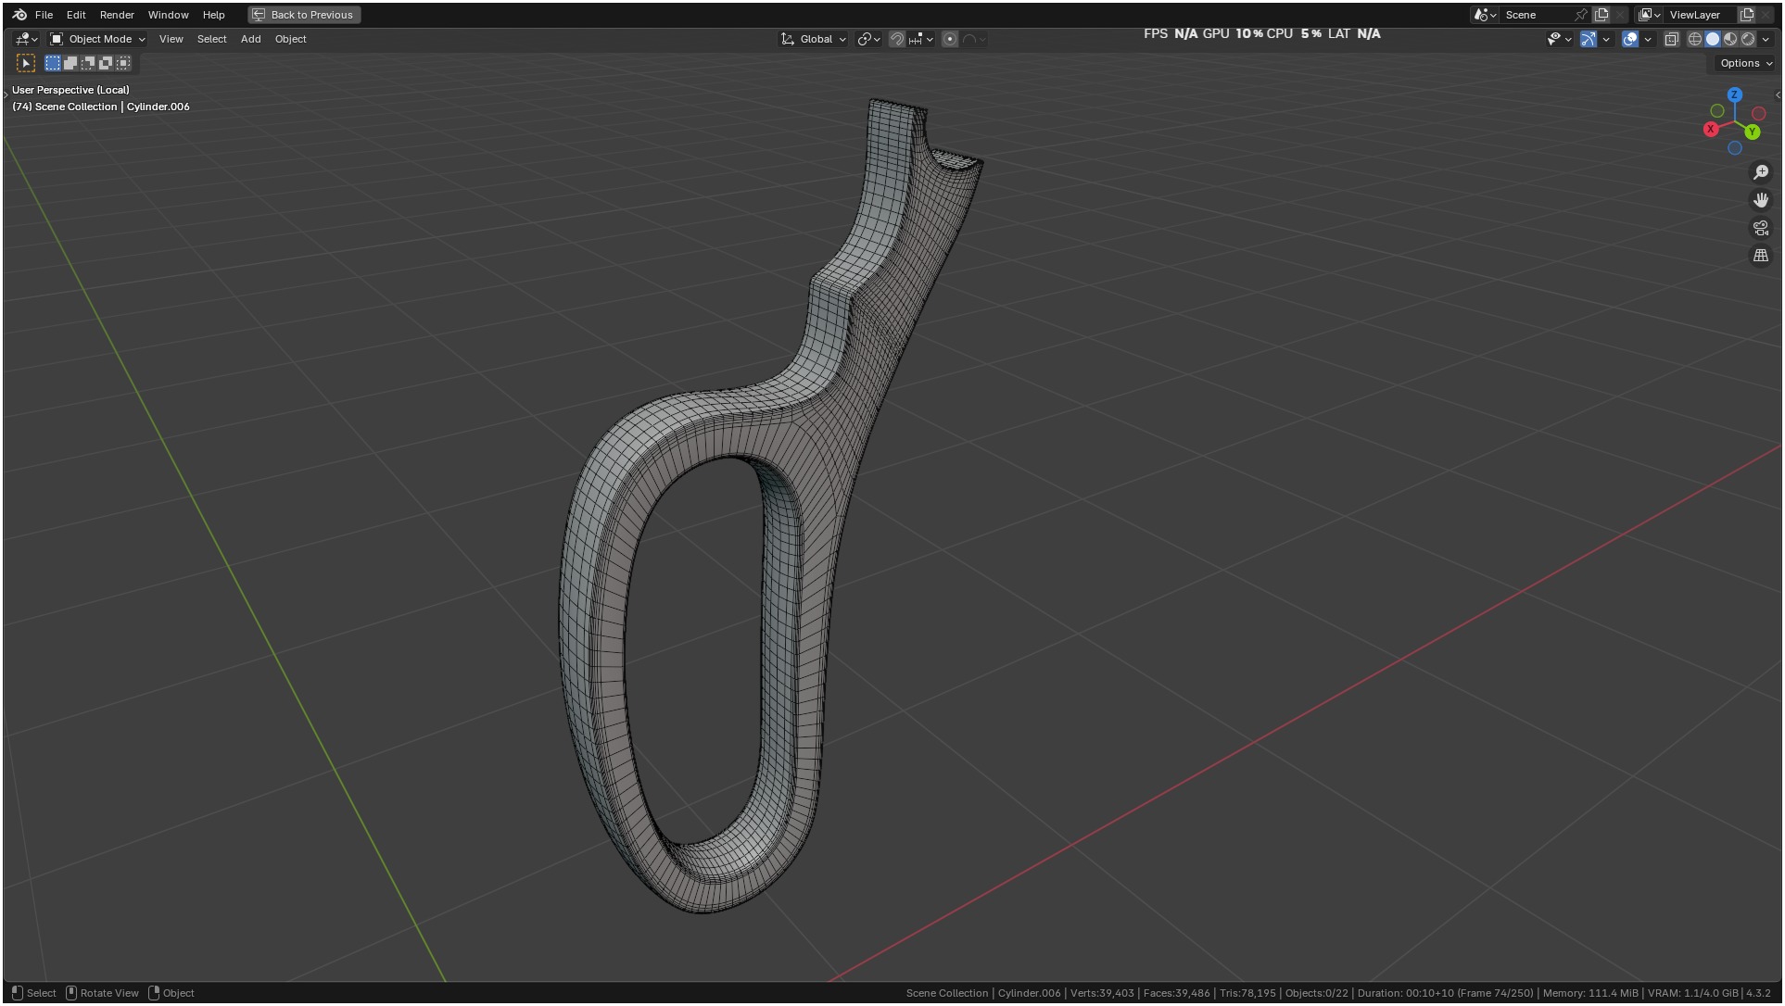
Task: Choose Extend Selection mode icon
Action: (70, 63)
